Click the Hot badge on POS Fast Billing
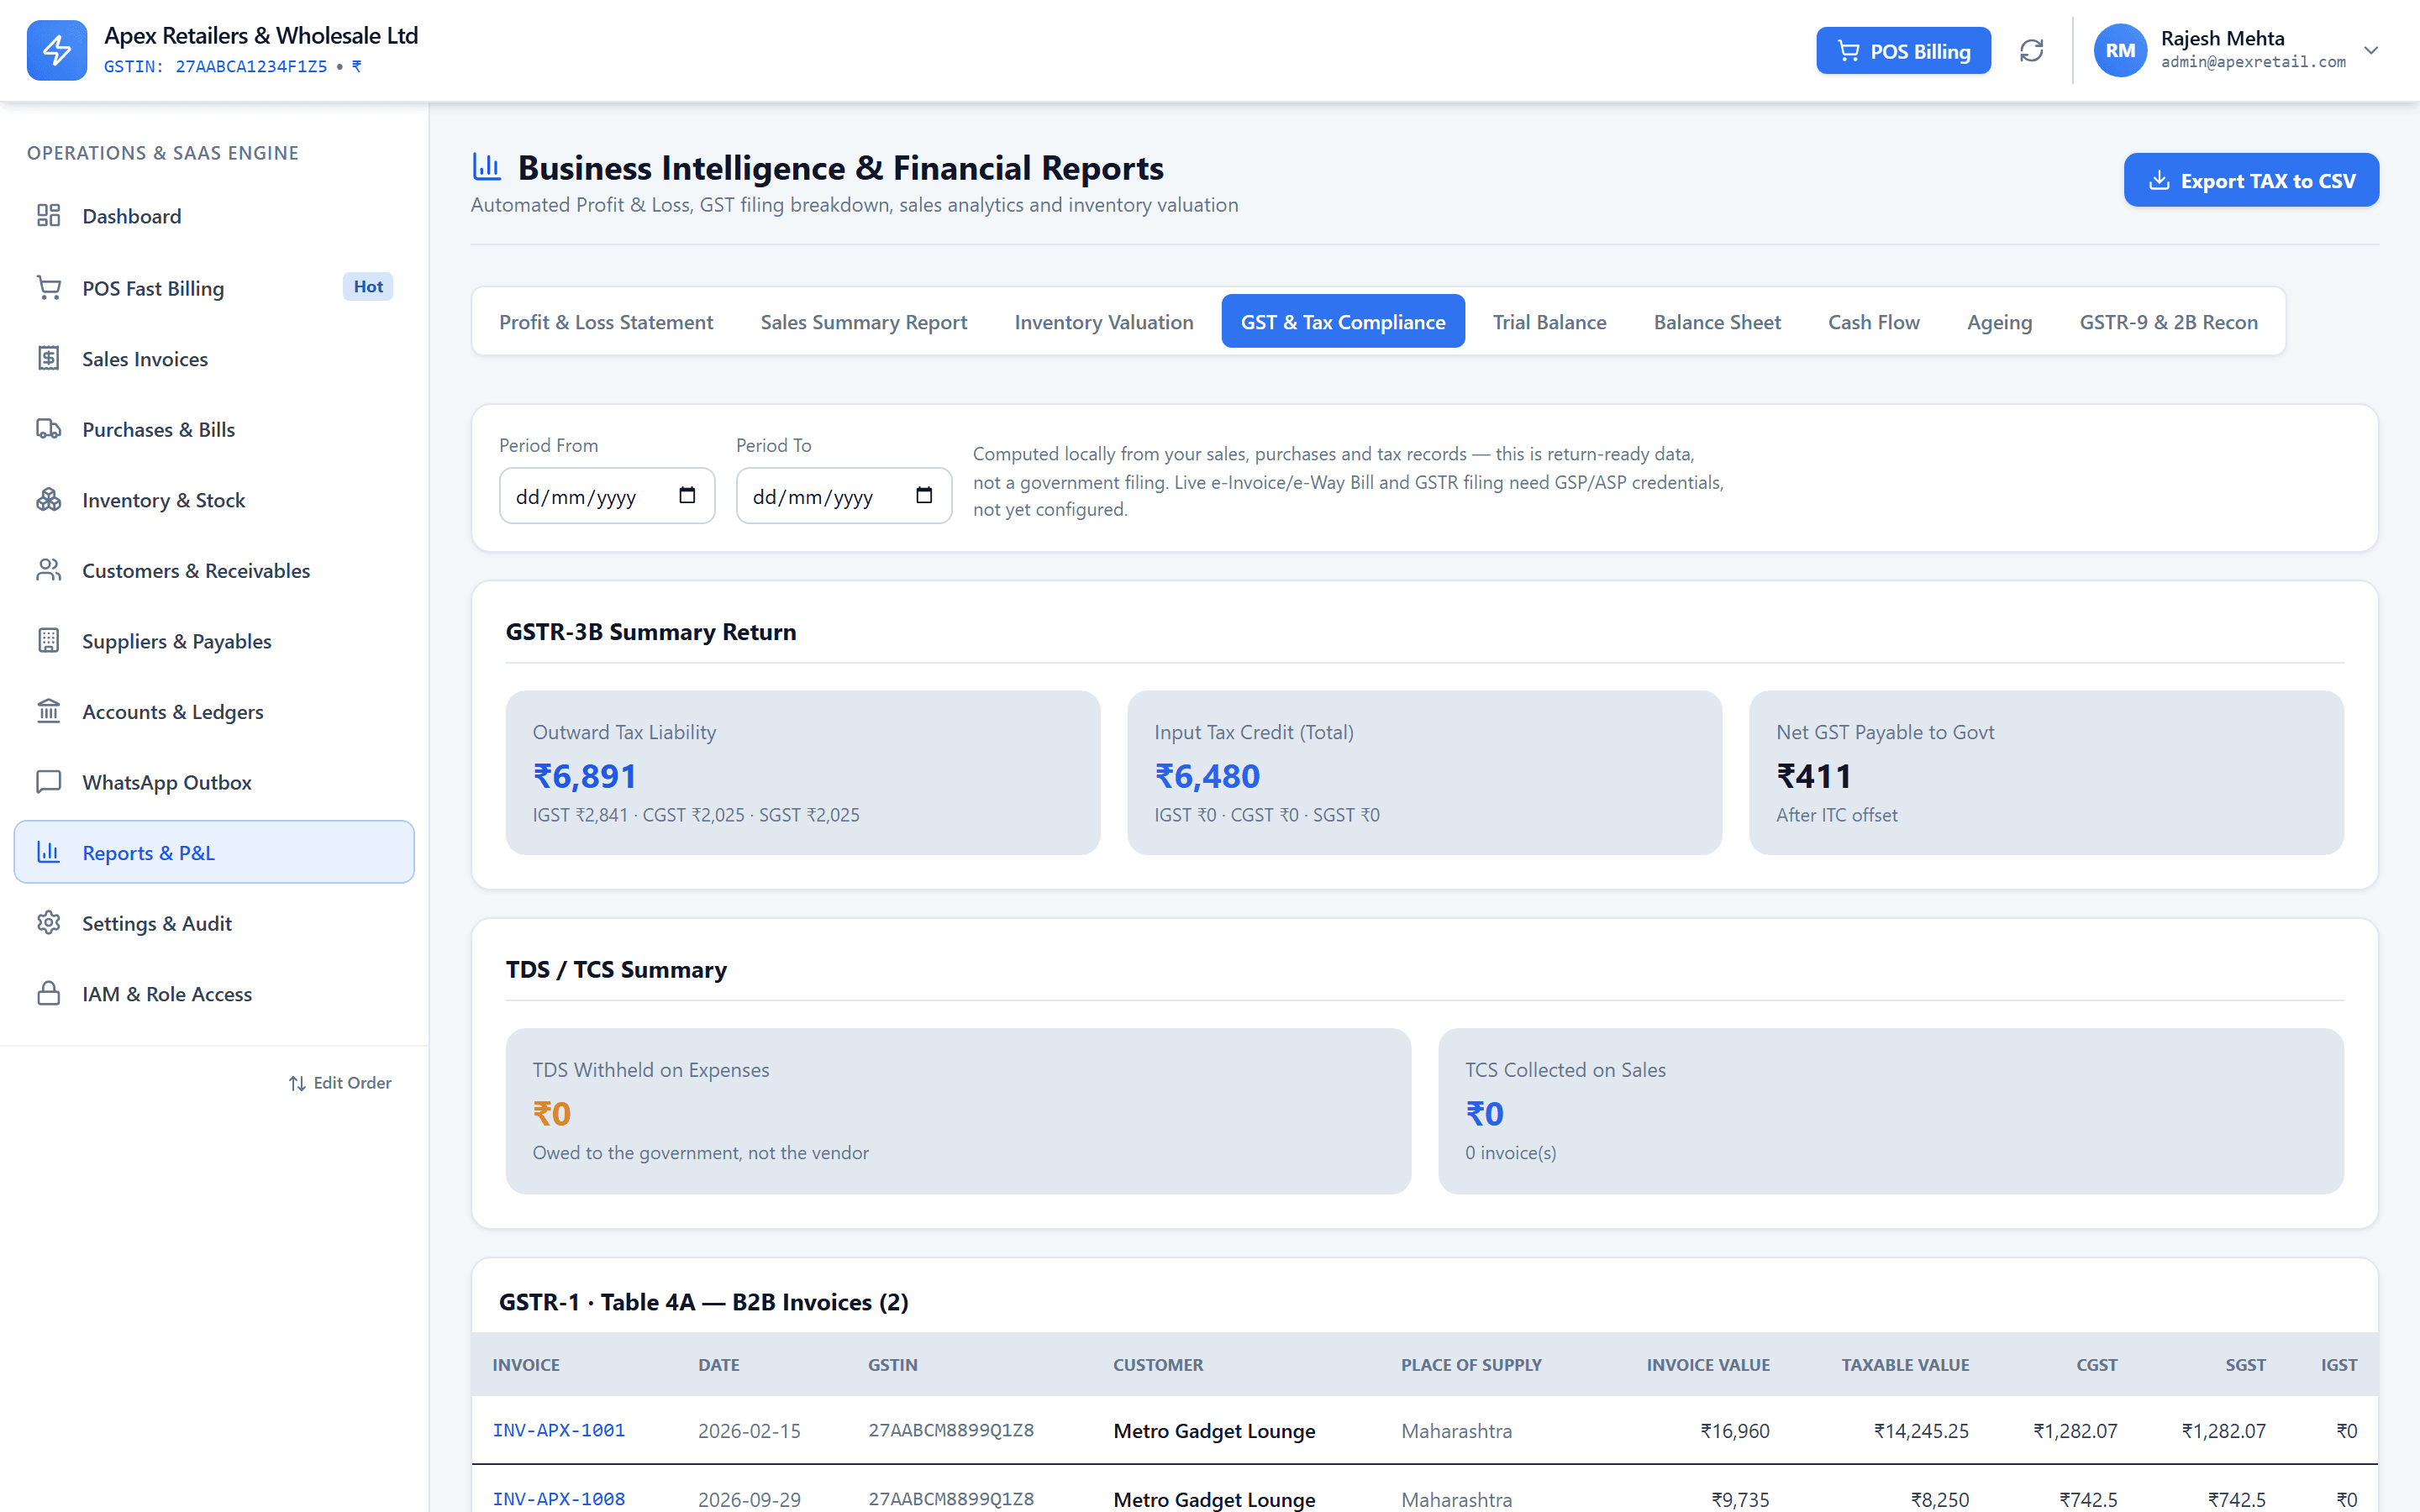The height and width of the screenshot is (1512, 2420). [x=368, y=287]
